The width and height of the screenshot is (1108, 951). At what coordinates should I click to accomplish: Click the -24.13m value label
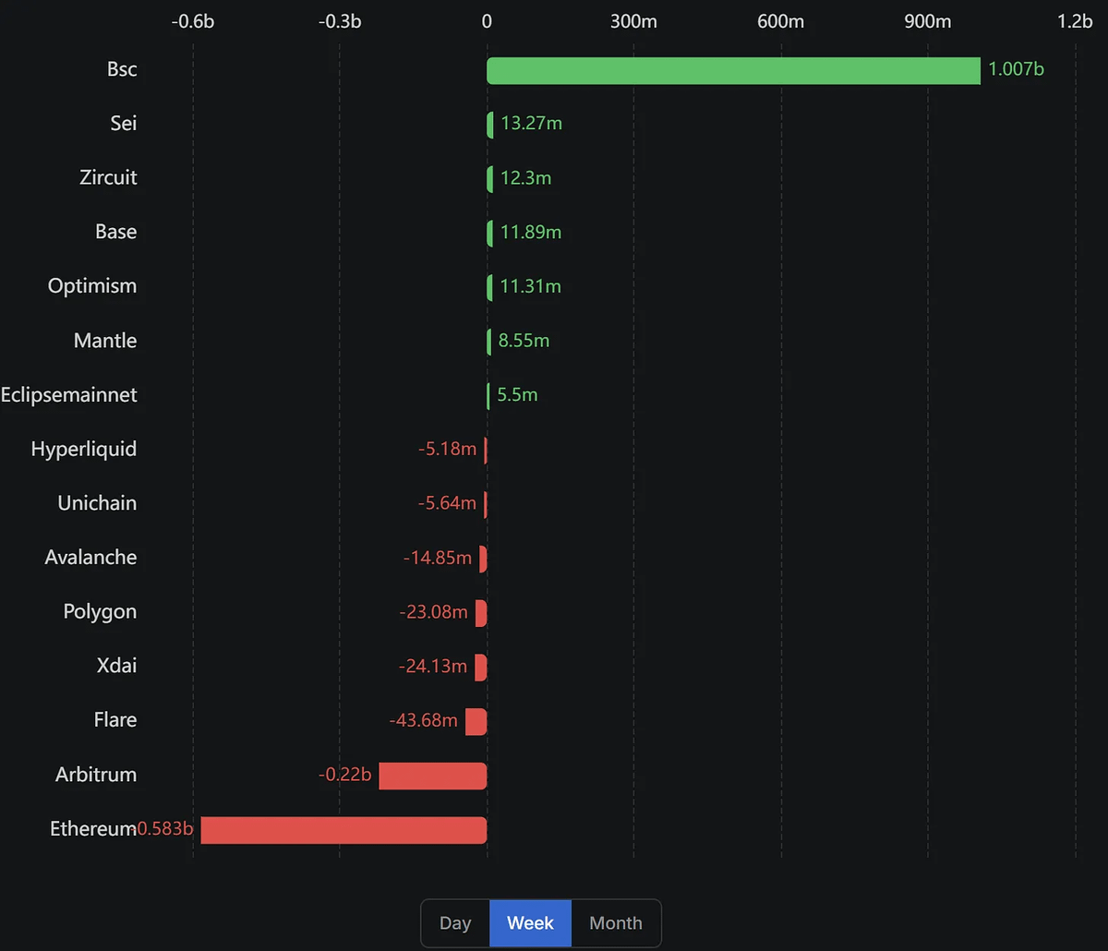pyautogui.click(x=433, y=666)
